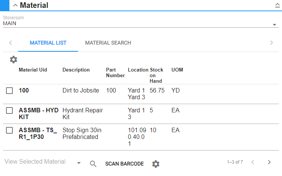
Task: Go to previous page of materials
Action: click(253, 162)
